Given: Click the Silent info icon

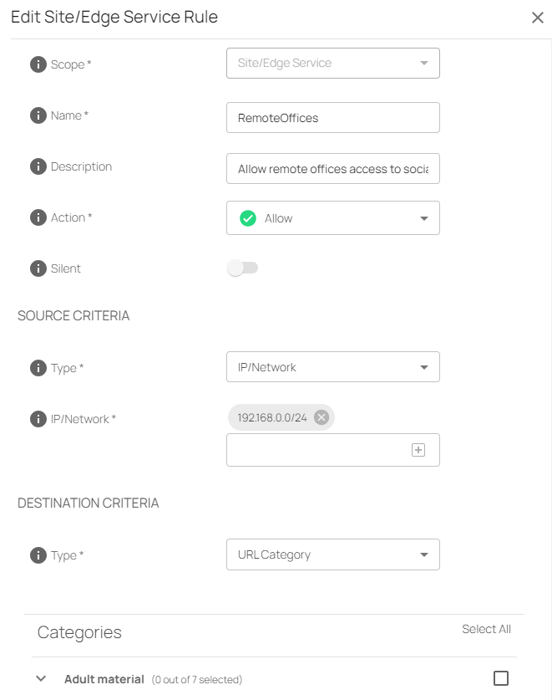Looking at the screenshot, I should point(38,268).
